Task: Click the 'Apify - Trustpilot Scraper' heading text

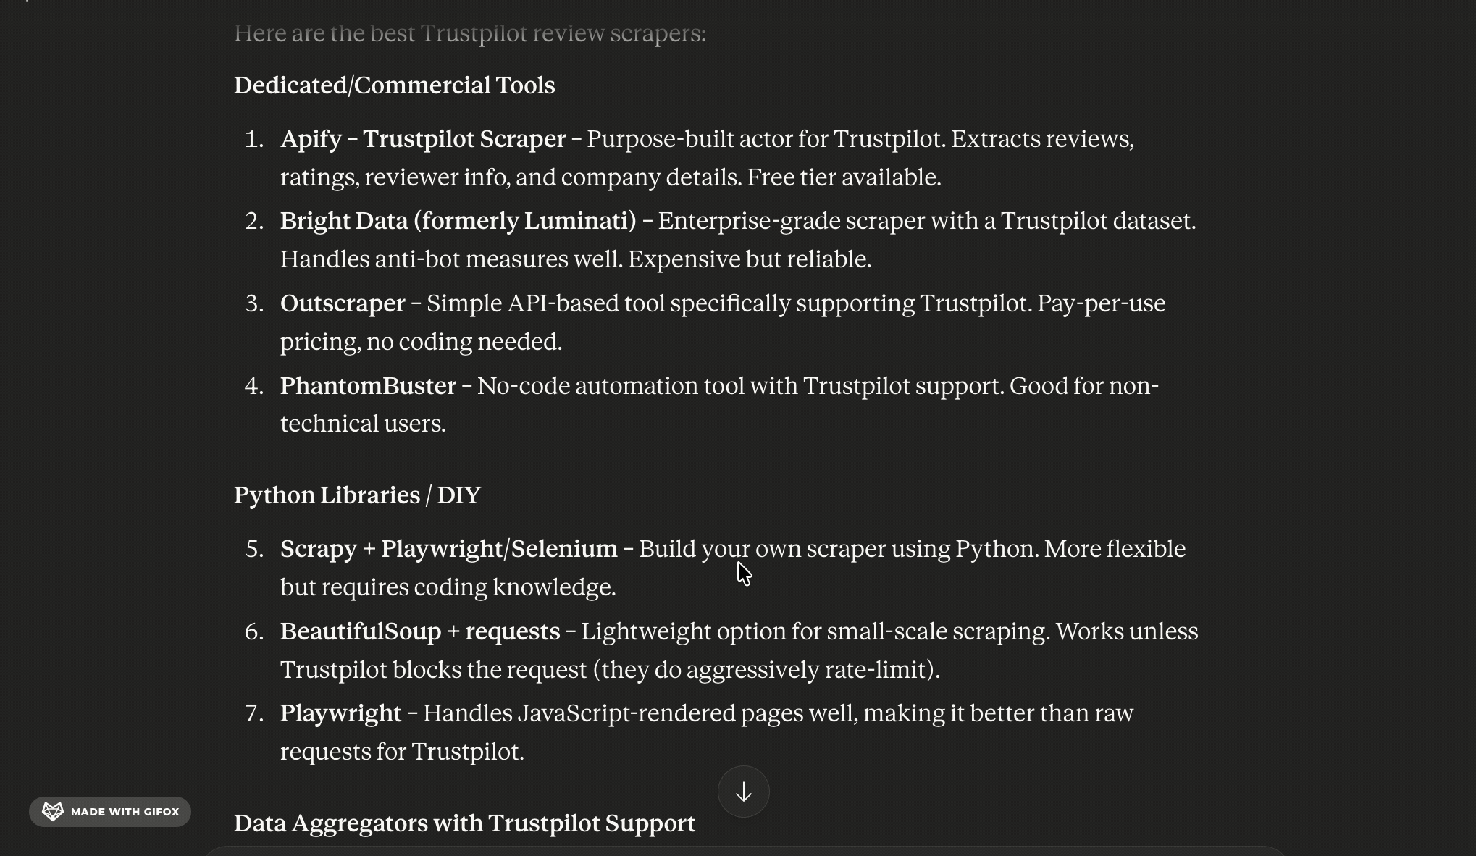Action: pyautogui.click(x=422, y=139)
